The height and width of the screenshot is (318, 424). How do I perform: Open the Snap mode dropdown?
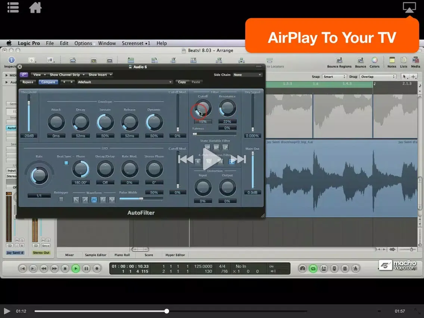pyautogui.click(x=334, y=77)
